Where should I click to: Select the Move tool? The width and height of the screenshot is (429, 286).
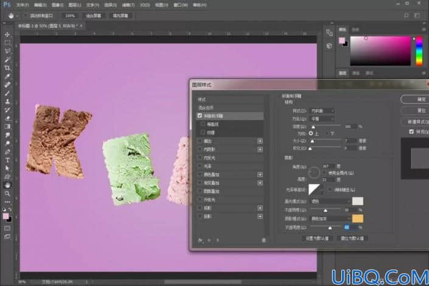(7, 35)
